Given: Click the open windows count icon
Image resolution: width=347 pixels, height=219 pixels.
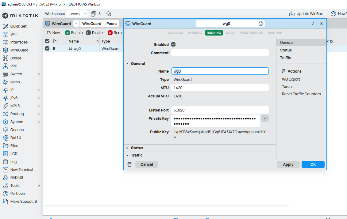Looking at the screenshot, I should [x=94, y=14].
